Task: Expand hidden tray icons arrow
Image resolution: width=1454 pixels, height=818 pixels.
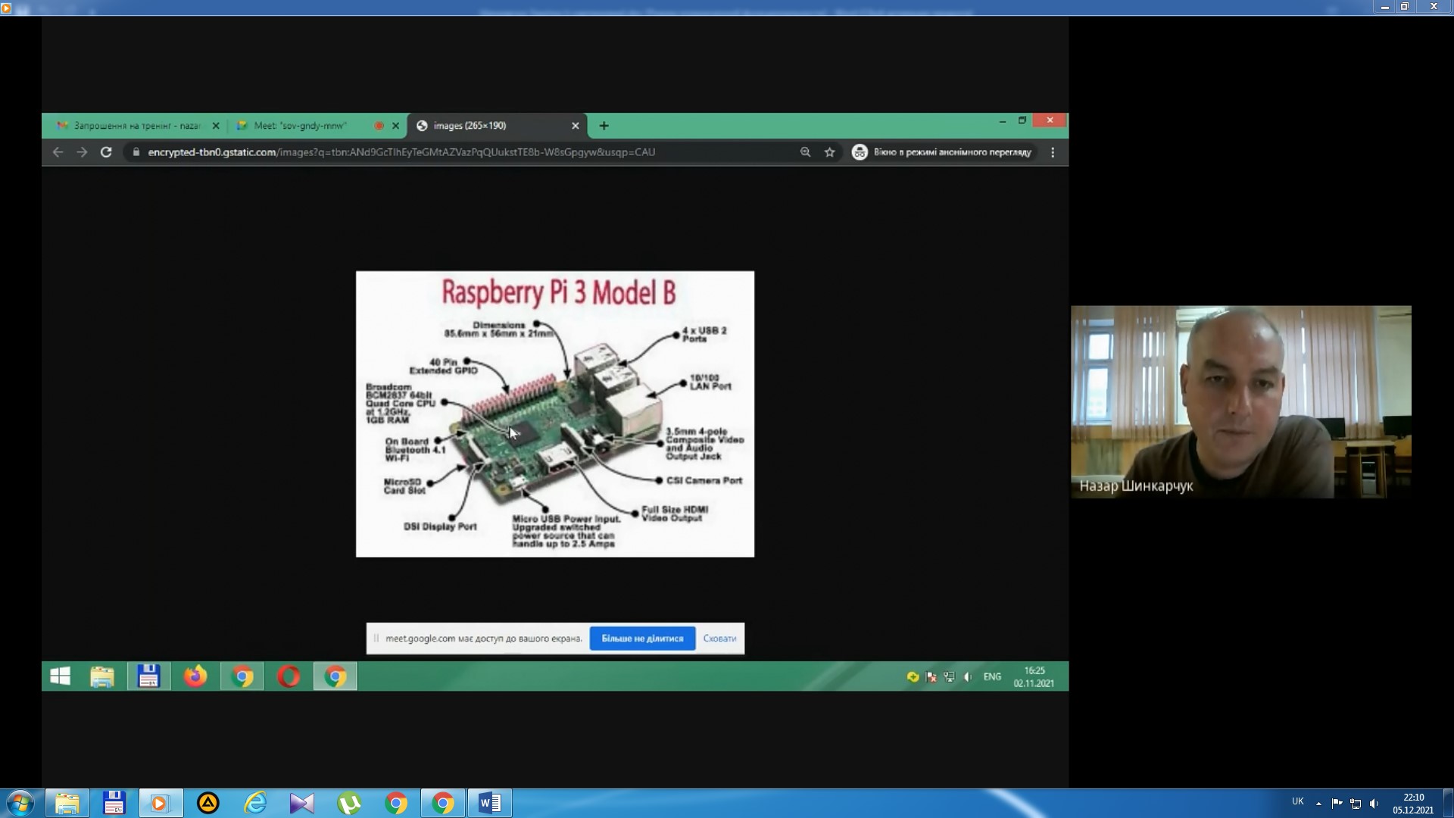Action: [x=1318, y=804]
